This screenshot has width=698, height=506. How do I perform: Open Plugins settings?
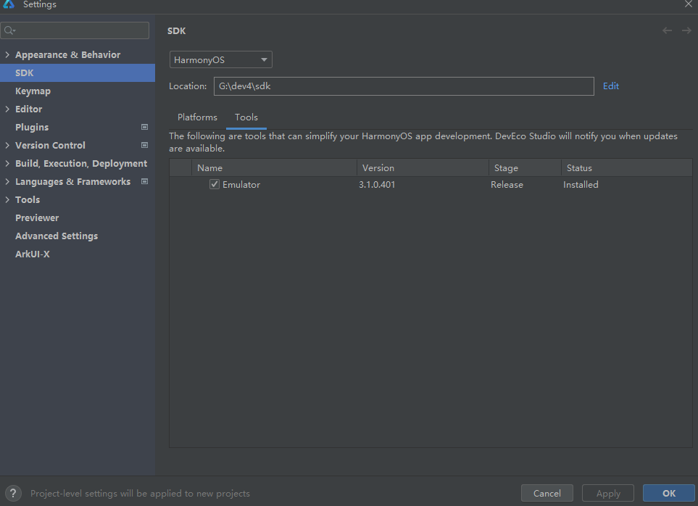pos(32,127)
